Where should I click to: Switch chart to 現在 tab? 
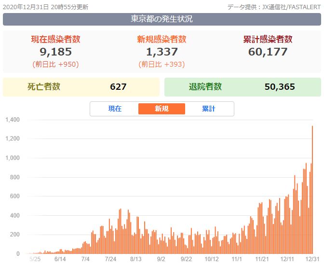[x=115, y=109]
